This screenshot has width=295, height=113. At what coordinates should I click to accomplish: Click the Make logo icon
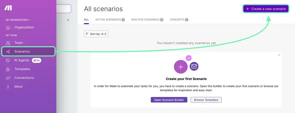click(8, 8)
